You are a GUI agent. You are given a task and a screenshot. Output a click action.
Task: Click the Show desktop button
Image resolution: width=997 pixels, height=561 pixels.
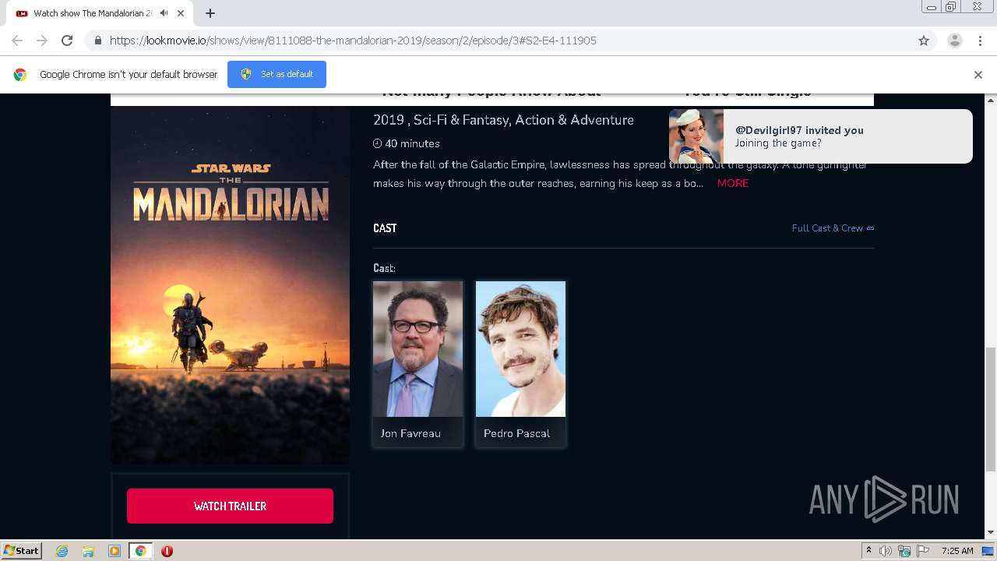tap(988, 551)
